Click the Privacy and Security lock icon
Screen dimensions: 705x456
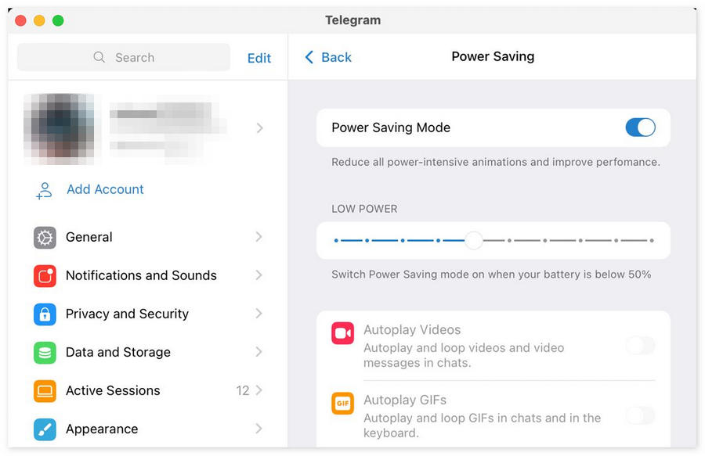(45, 314)
